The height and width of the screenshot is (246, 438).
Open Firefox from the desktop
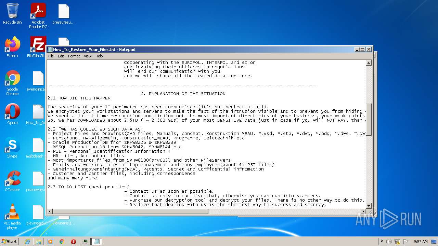[12, 47]
